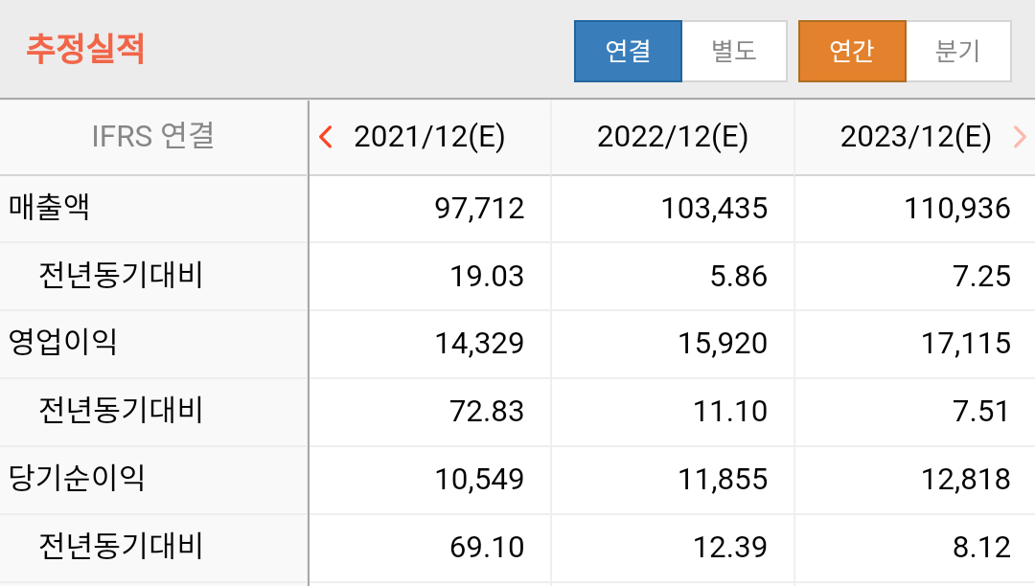Viewport: 1035px width, 586px height.
Task: Go to next years with right arrow
Action: coord(1020,137)
